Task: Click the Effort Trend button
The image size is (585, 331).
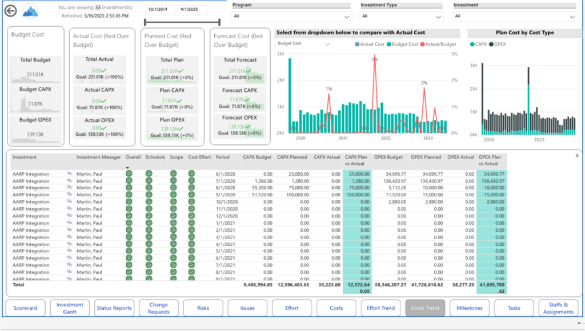Action: (380, 308)
